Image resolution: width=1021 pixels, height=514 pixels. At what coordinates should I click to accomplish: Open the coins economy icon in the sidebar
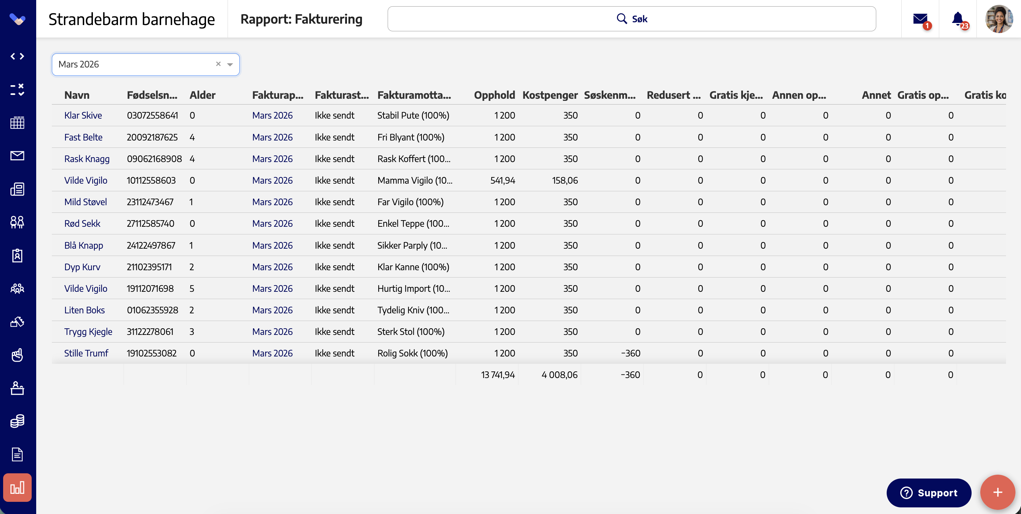pos(17,421)
